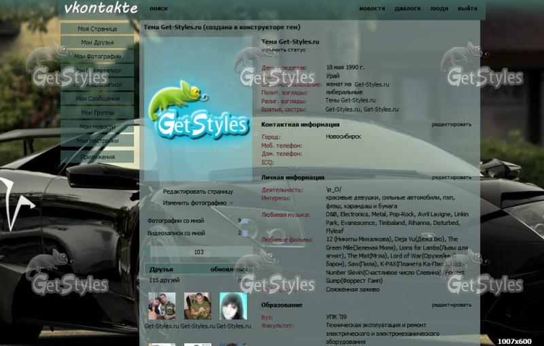Open Мои Группы in the sidebar
The width and height of the screenshot is (544, 346).
click(x=97, y=113)
